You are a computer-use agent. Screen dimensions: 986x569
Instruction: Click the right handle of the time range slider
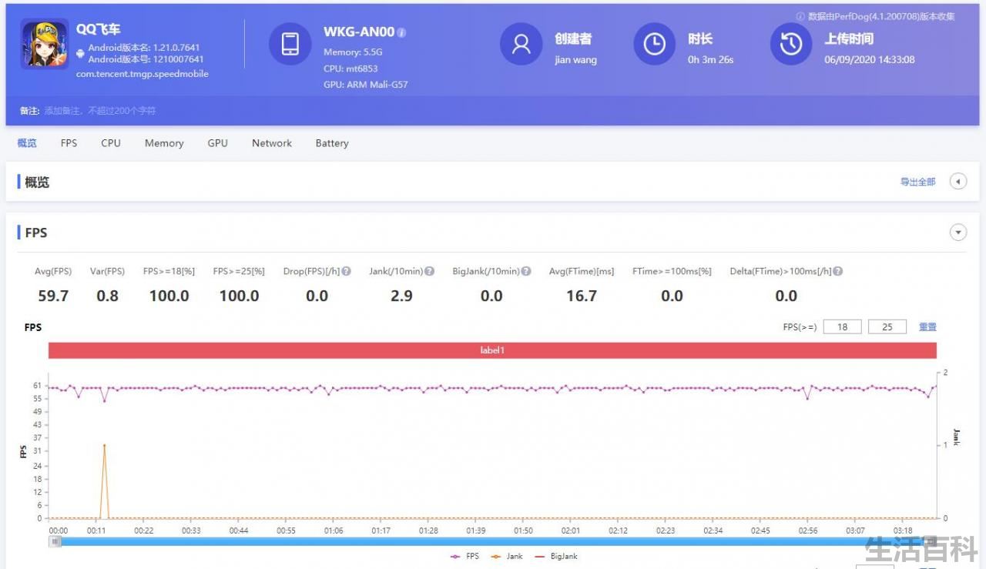931,541
